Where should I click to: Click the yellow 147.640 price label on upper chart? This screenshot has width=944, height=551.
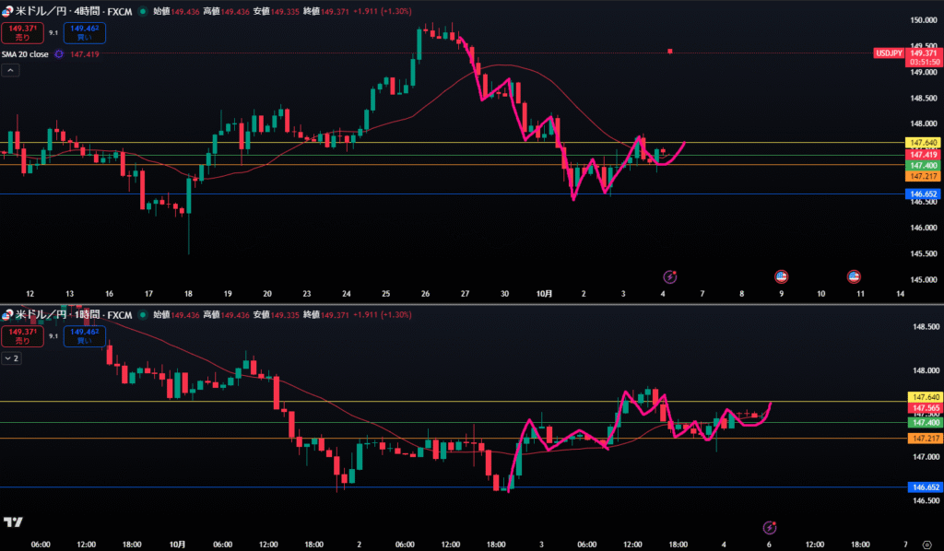(923, 143)
